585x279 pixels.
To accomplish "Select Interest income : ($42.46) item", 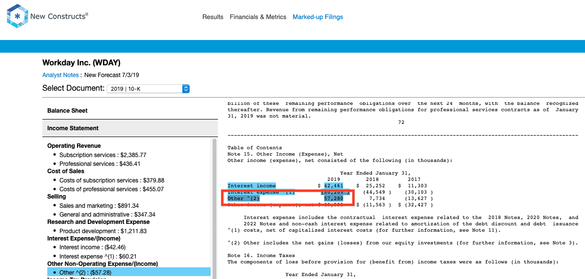I will coord(93,248).
